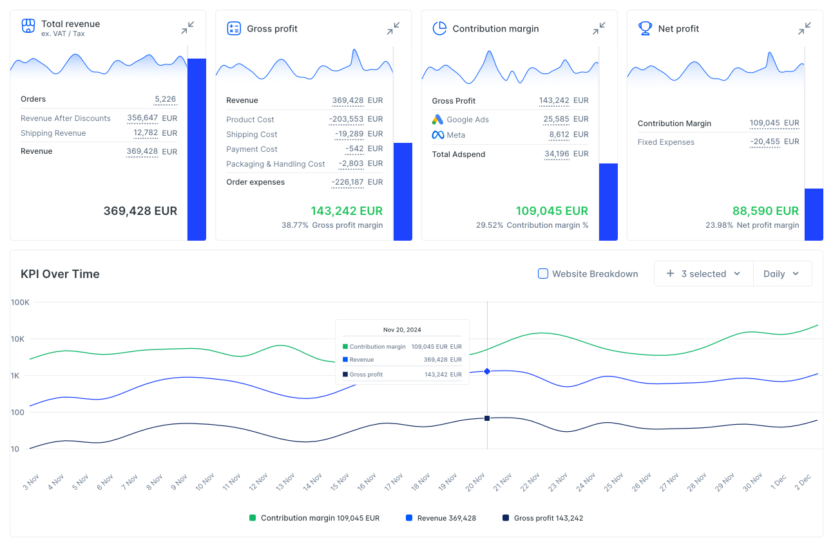Click the Contribution margin pie chart icon
The width and height of the screenshot is (833, 547).
point(439,28)
